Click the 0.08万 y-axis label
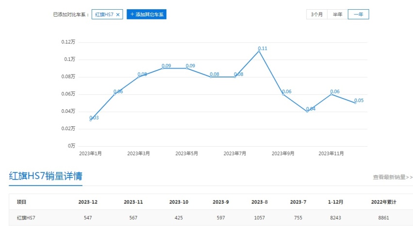 point(68,77)
